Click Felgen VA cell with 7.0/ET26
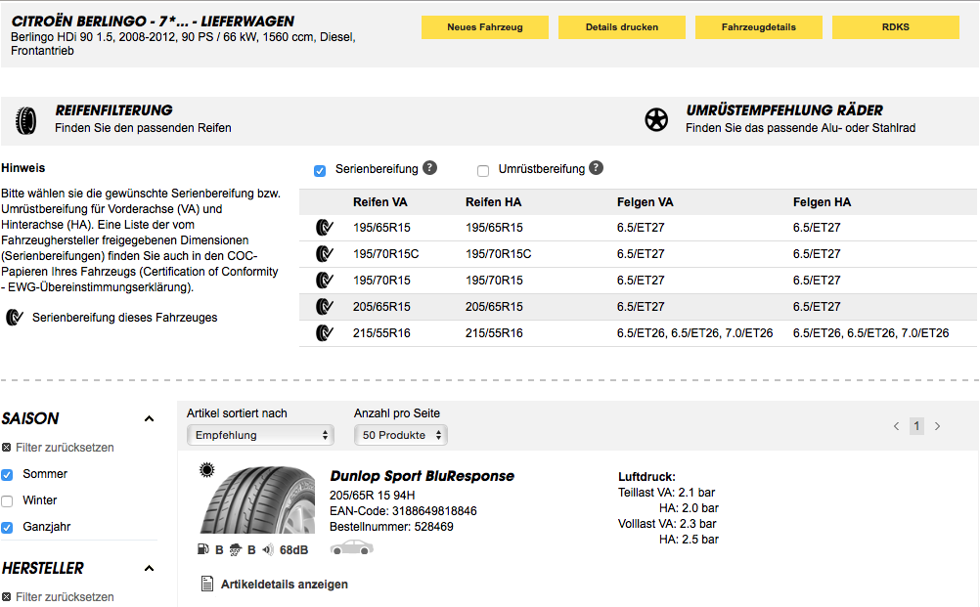 click(695, 333)
